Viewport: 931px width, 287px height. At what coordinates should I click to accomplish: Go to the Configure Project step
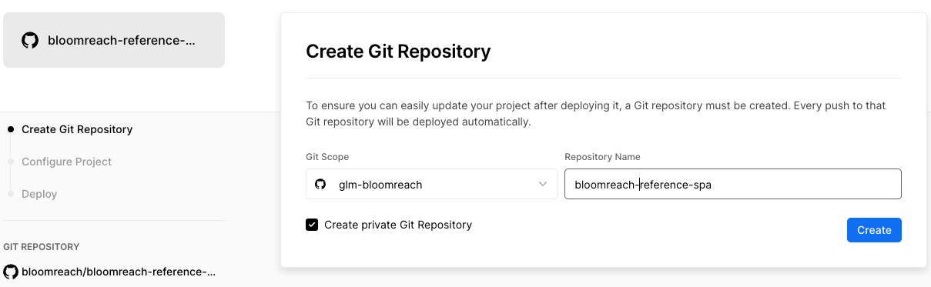click(67, 162)
